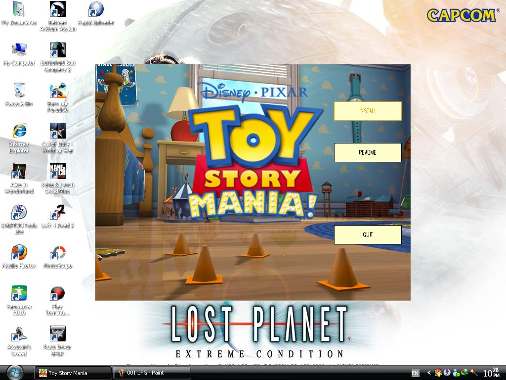Open My Computer icon
The width and height of the screenshot is (506, 380).
pyautogui.click(x=19, y=54)
